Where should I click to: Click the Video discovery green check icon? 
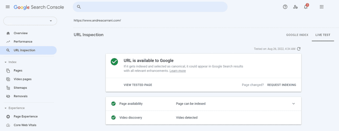tap(113, 118)
